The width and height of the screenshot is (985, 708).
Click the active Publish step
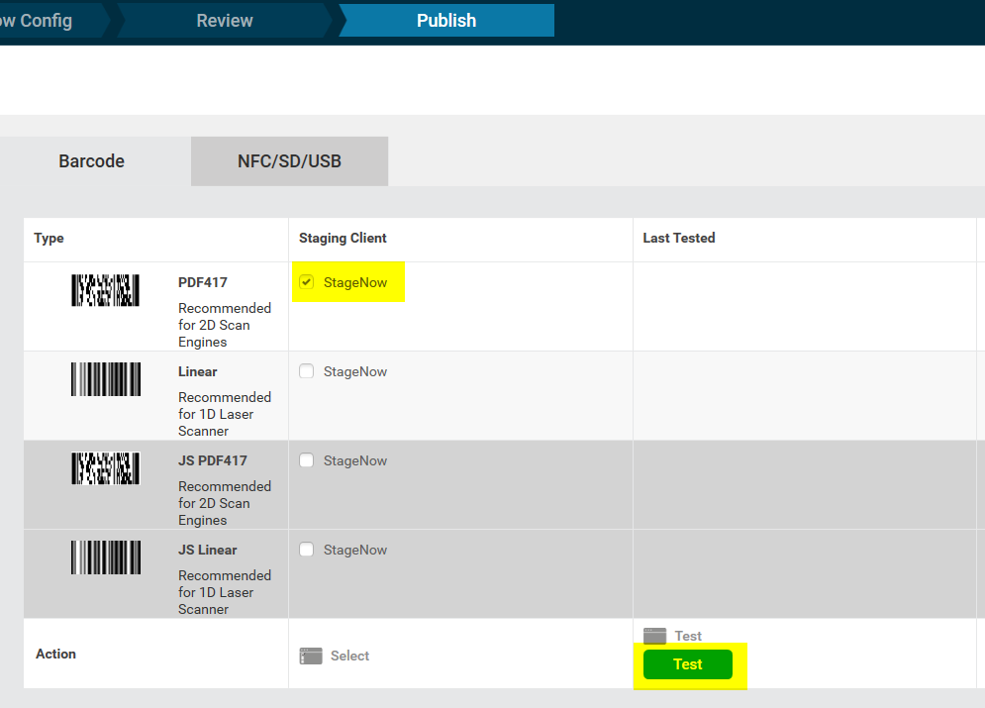click(x=445, y=20)
